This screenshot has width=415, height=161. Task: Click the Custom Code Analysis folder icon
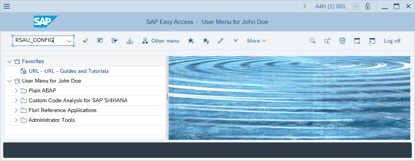tap(24, 100)
